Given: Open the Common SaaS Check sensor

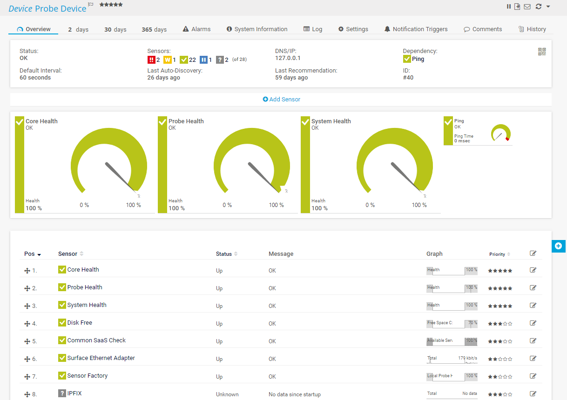Looking at the screenshot, I should pyautogui.click(x=96, y=340).
